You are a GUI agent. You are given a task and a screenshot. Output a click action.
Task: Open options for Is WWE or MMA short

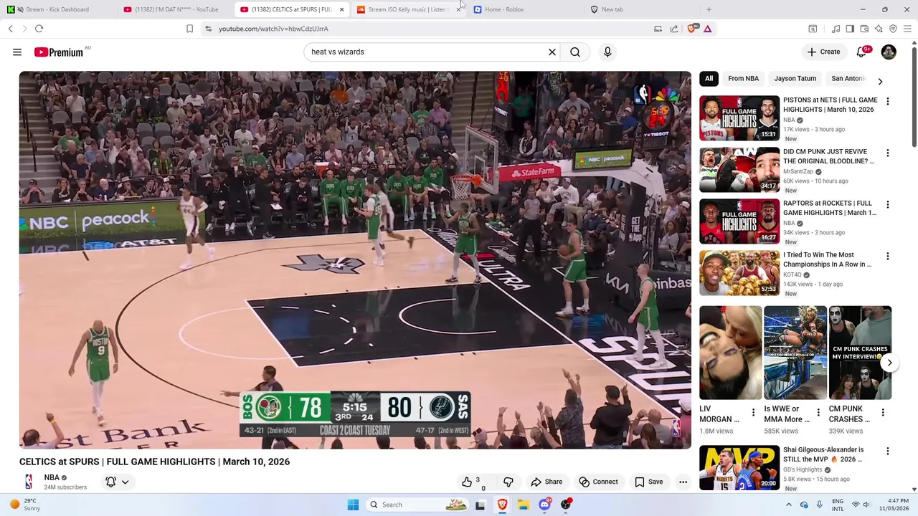[818, 412]
